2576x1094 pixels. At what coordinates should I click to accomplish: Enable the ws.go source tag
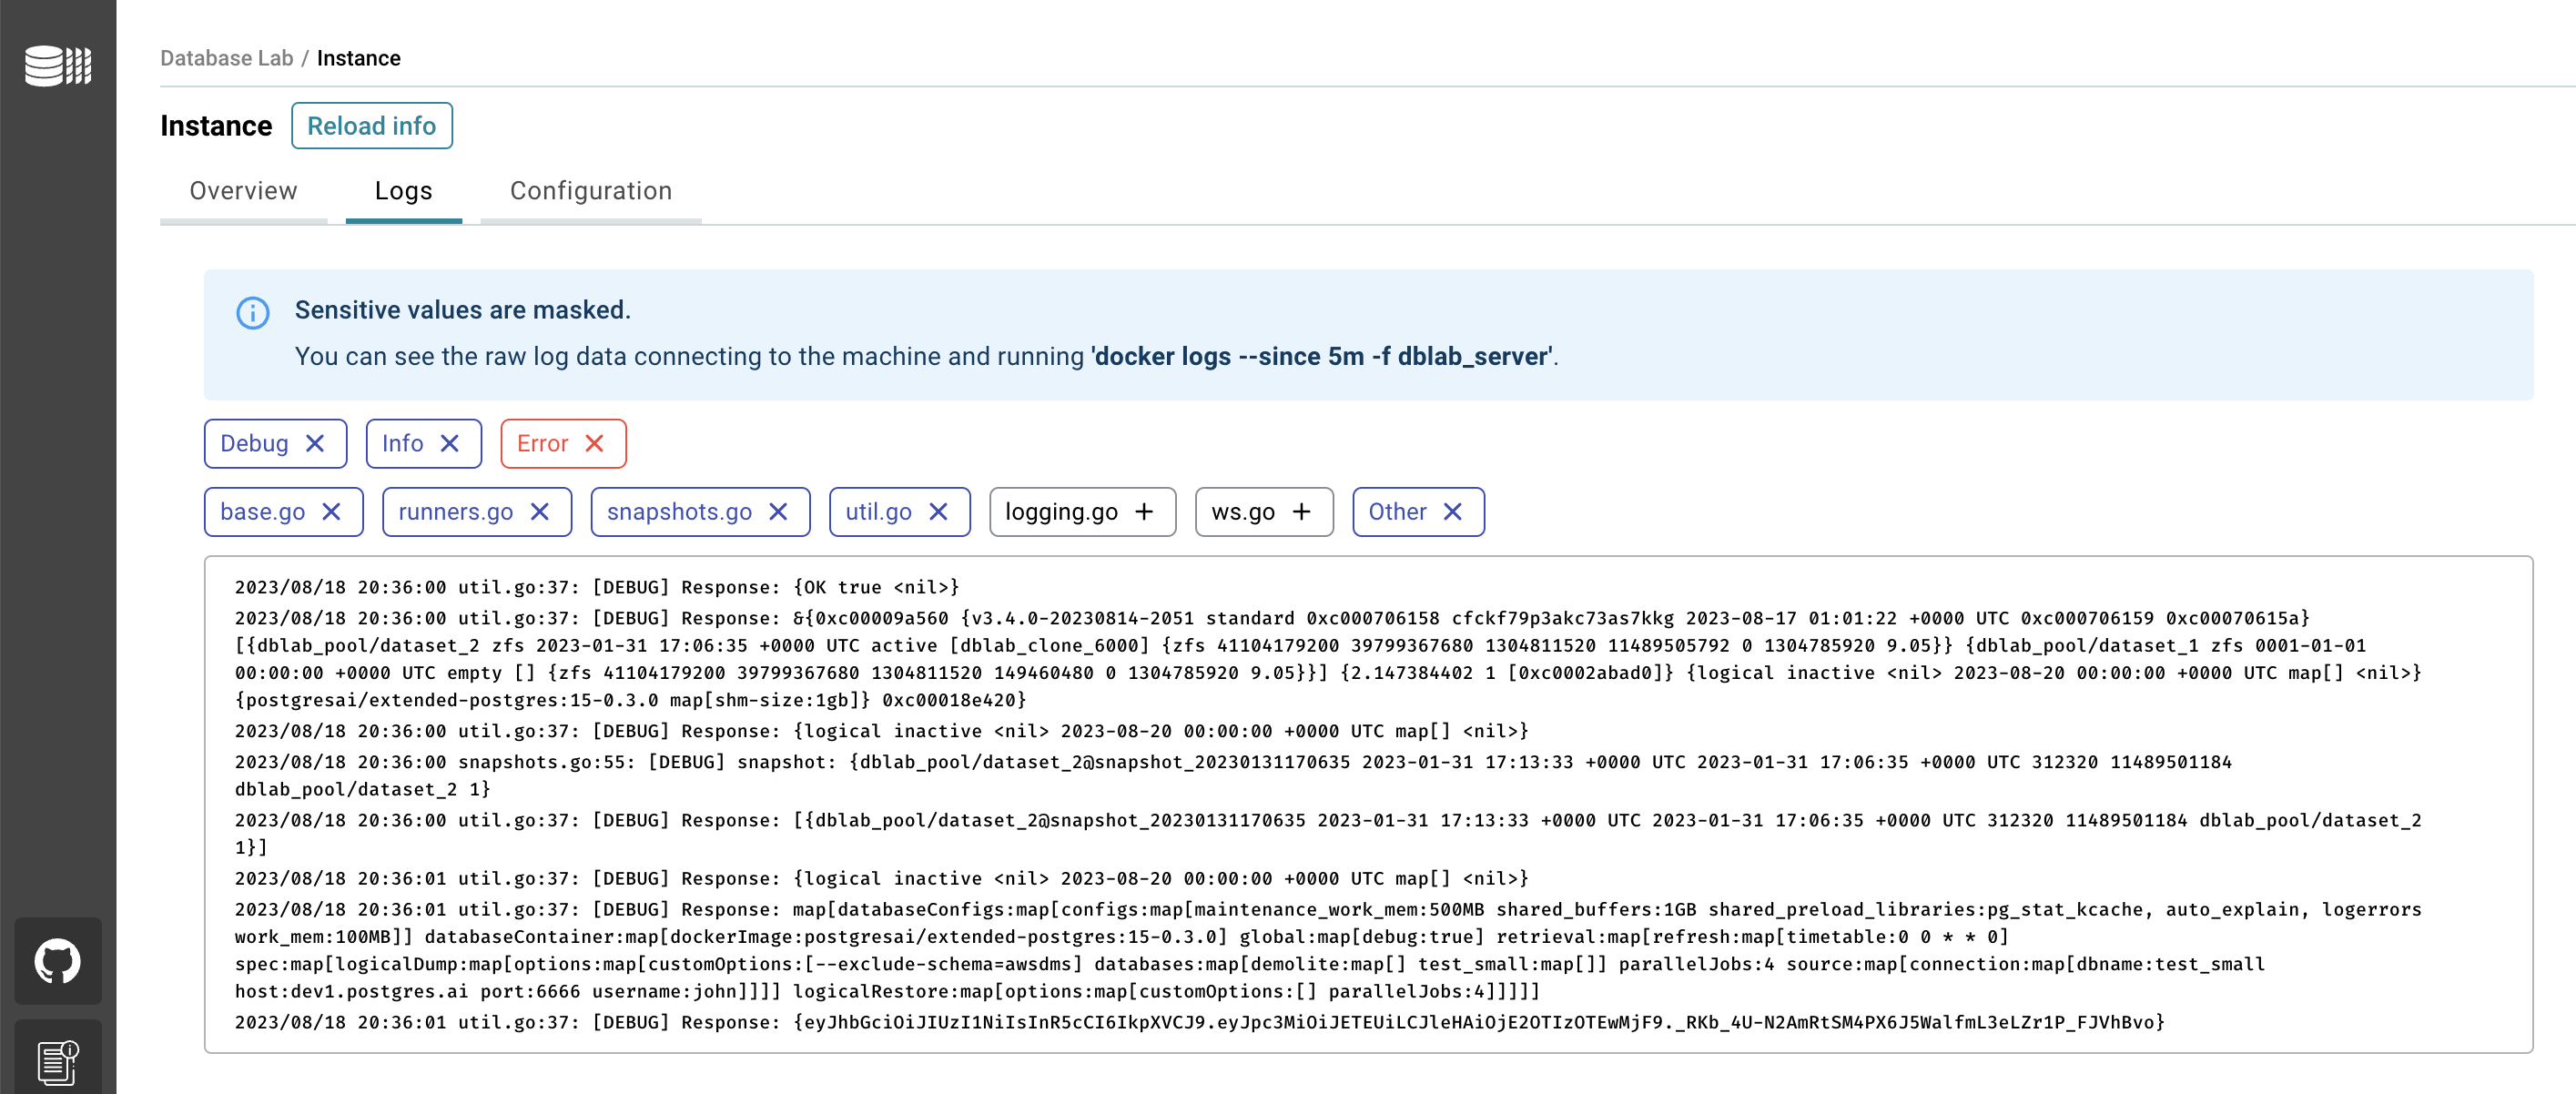pyautogui.click(x=1265, y=512)
